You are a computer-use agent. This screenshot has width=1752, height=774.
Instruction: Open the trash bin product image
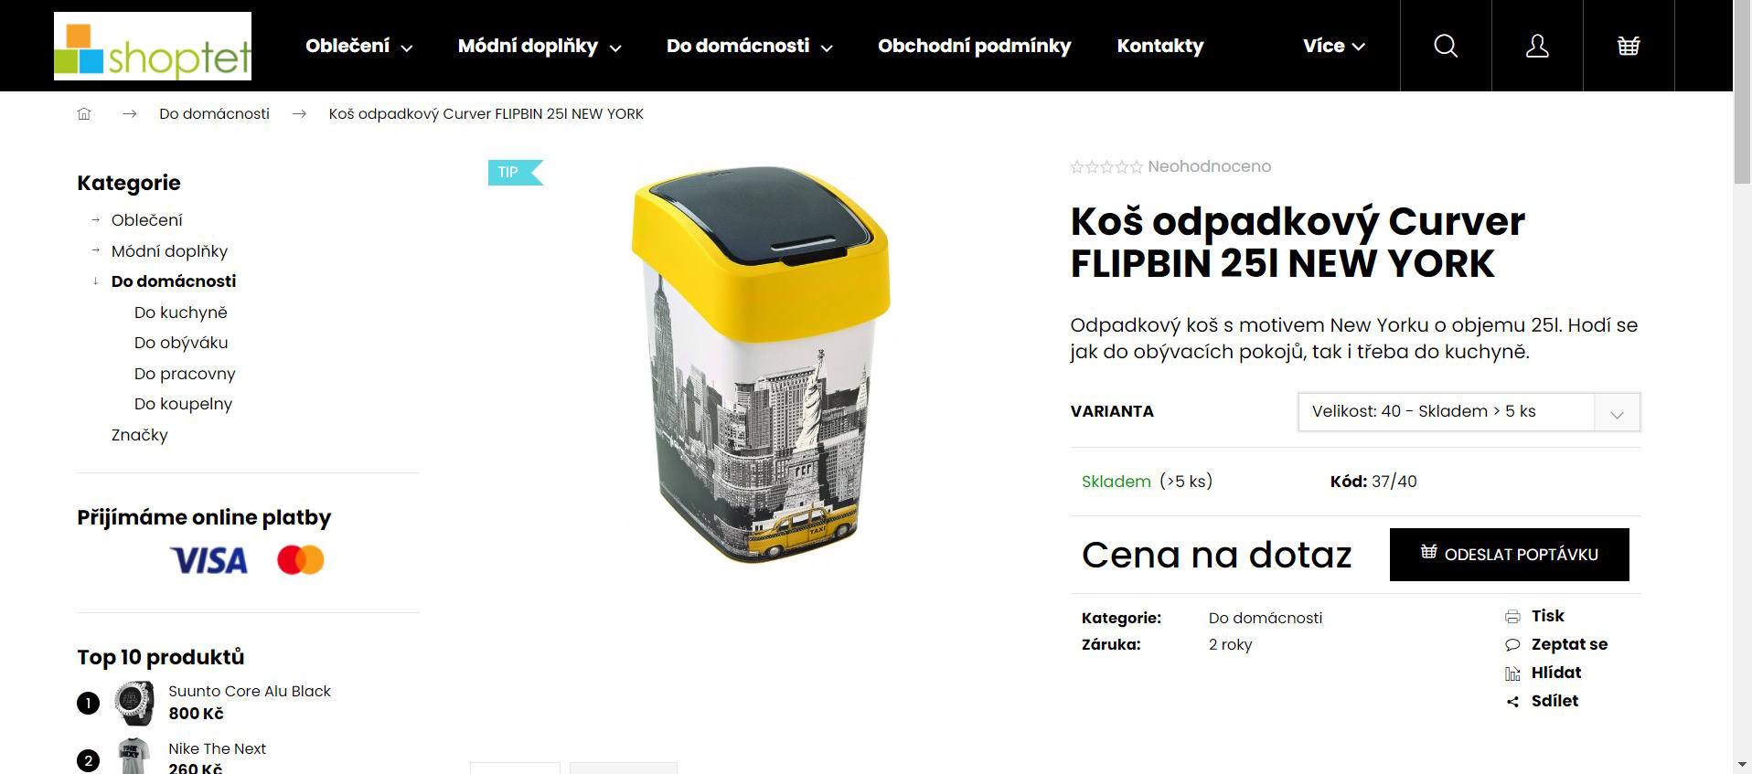click(760, 366)
